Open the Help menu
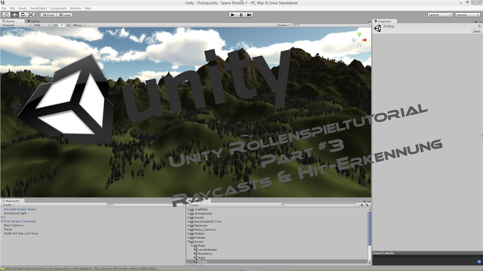483x271 pixels. point(88,8)
